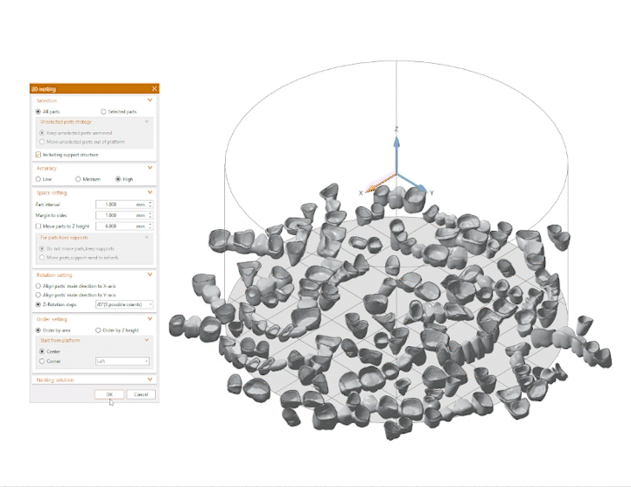Image resolution: width=631 pixels, height=487 pixels.
Task: Select Corner as platform start position
Action: click(42, 360)
